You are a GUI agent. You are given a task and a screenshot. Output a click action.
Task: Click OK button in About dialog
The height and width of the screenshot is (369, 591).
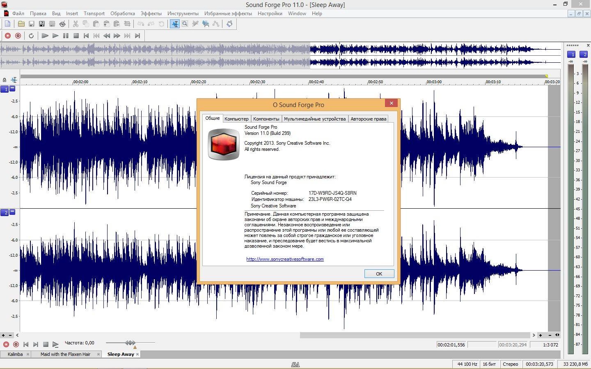[379, 274]
